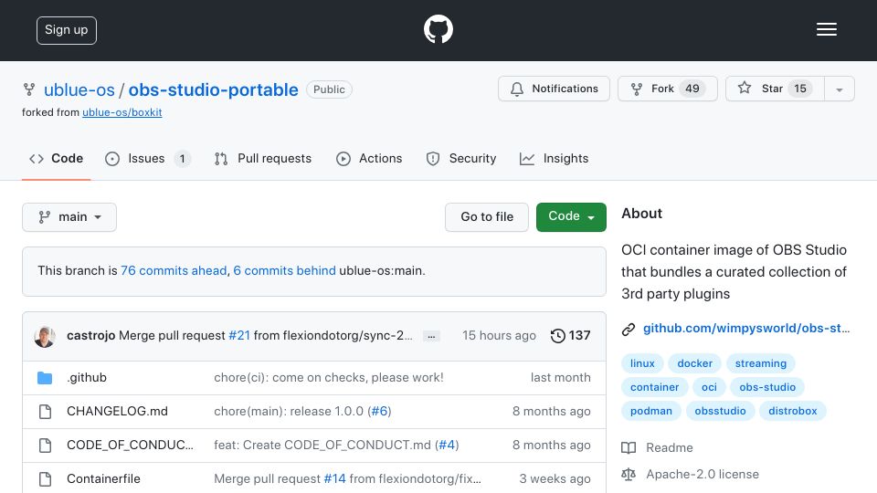This screenshot has height=493, width=877.
Task: Open the #6 pull request link
Action: 379,412
